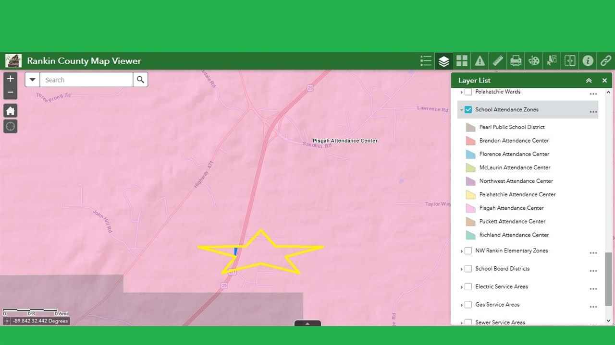Uncheck School Attendance Zones layer

pyautogui.click(x=468, y=110)
